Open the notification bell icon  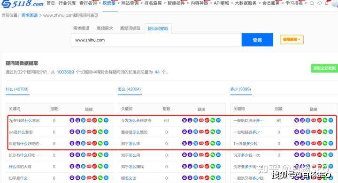[x=327, y=3]
